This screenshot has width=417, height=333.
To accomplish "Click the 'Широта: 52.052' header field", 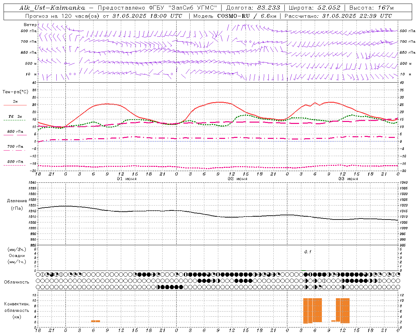I will [x=315, y=8].
